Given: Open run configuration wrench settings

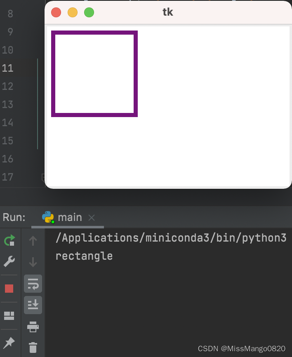Looking at the screenshot, I should pyautogui.click(x=9, y=261).
